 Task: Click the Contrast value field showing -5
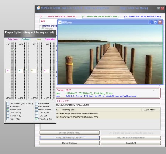pos(21,71)
